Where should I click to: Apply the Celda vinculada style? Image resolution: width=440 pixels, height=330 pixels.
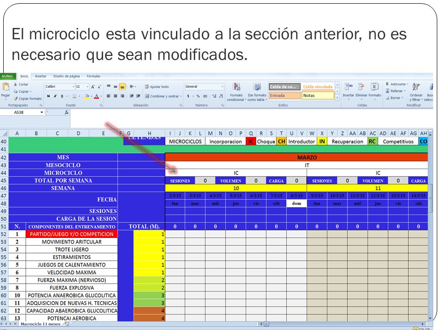click(x=318, y=87)
